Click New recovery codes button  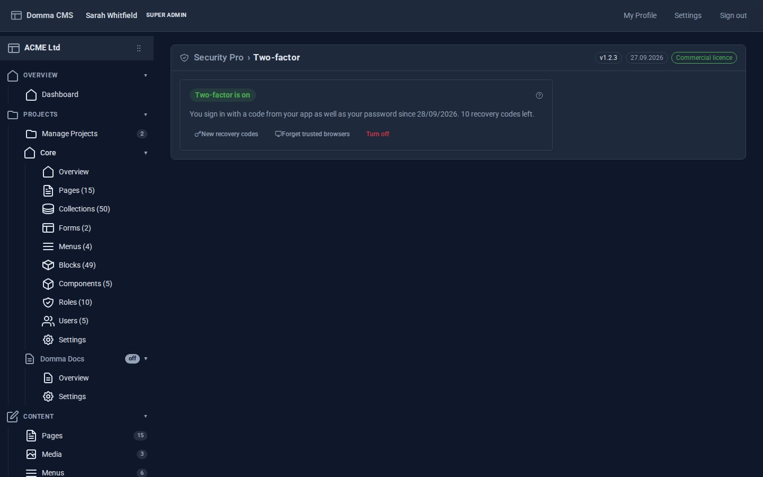(226, 134)
